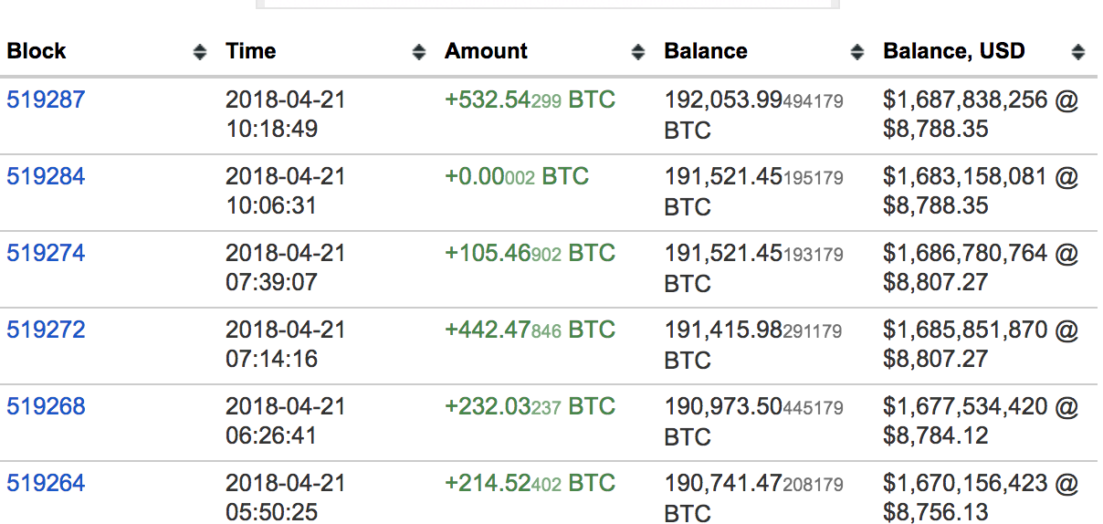Open block 519287 link
Image resolution: width=1103 pixels, height=524 pixels.
click(x=46, y=100)
